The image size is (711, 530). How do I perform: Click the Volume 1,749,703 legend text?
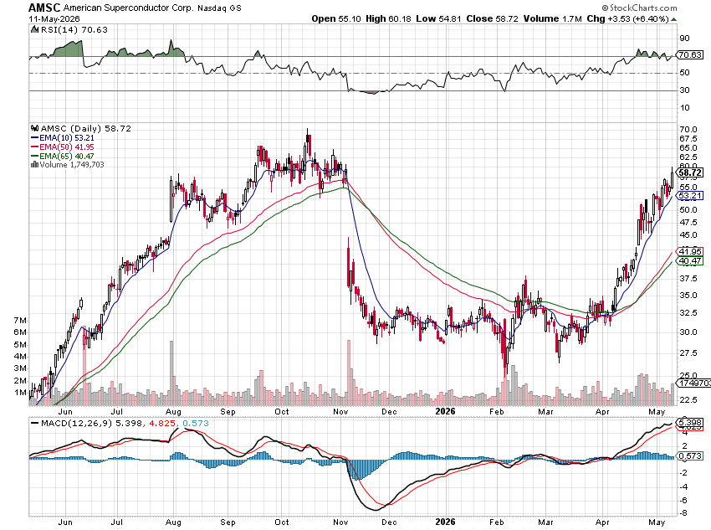click(72, 165)
